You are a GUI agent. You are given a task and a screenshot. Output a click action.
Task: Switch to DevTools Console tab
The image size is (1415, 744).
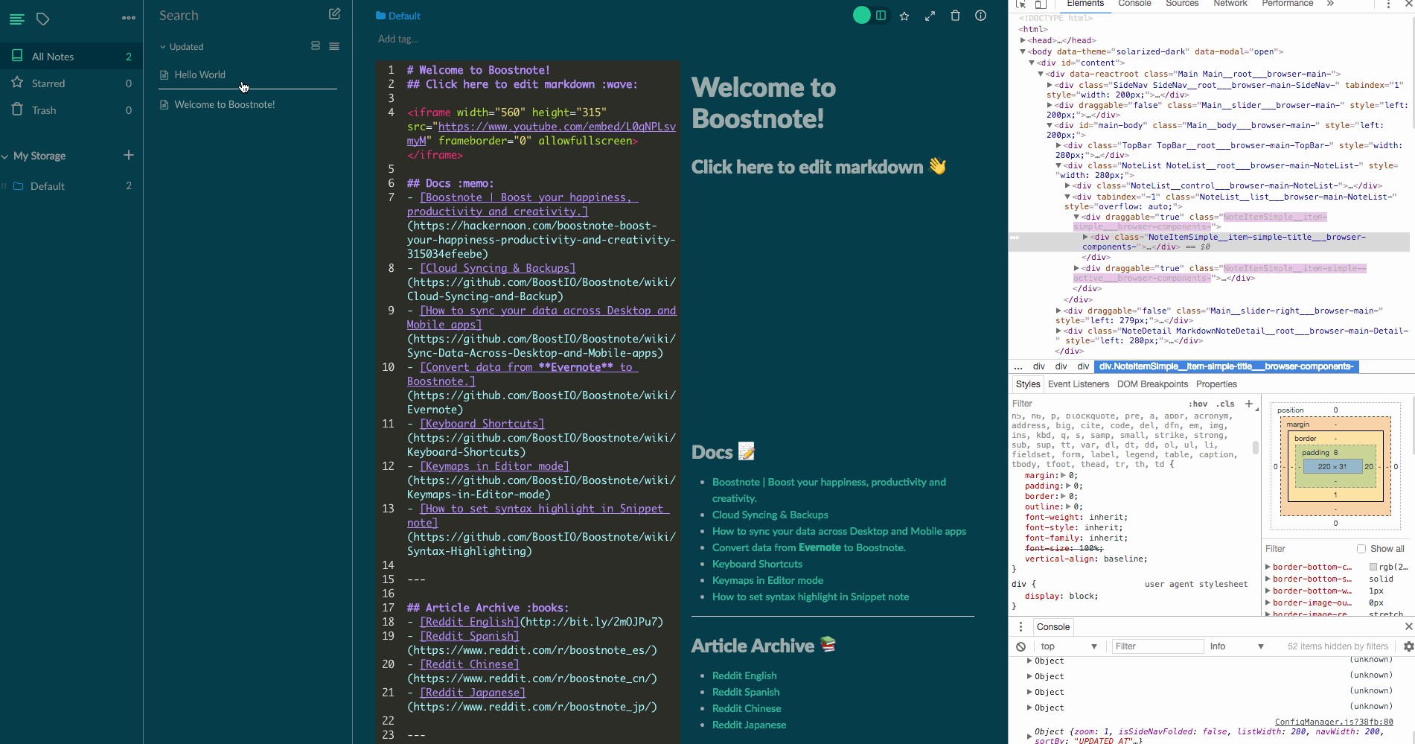click(x=1134, y=4)
